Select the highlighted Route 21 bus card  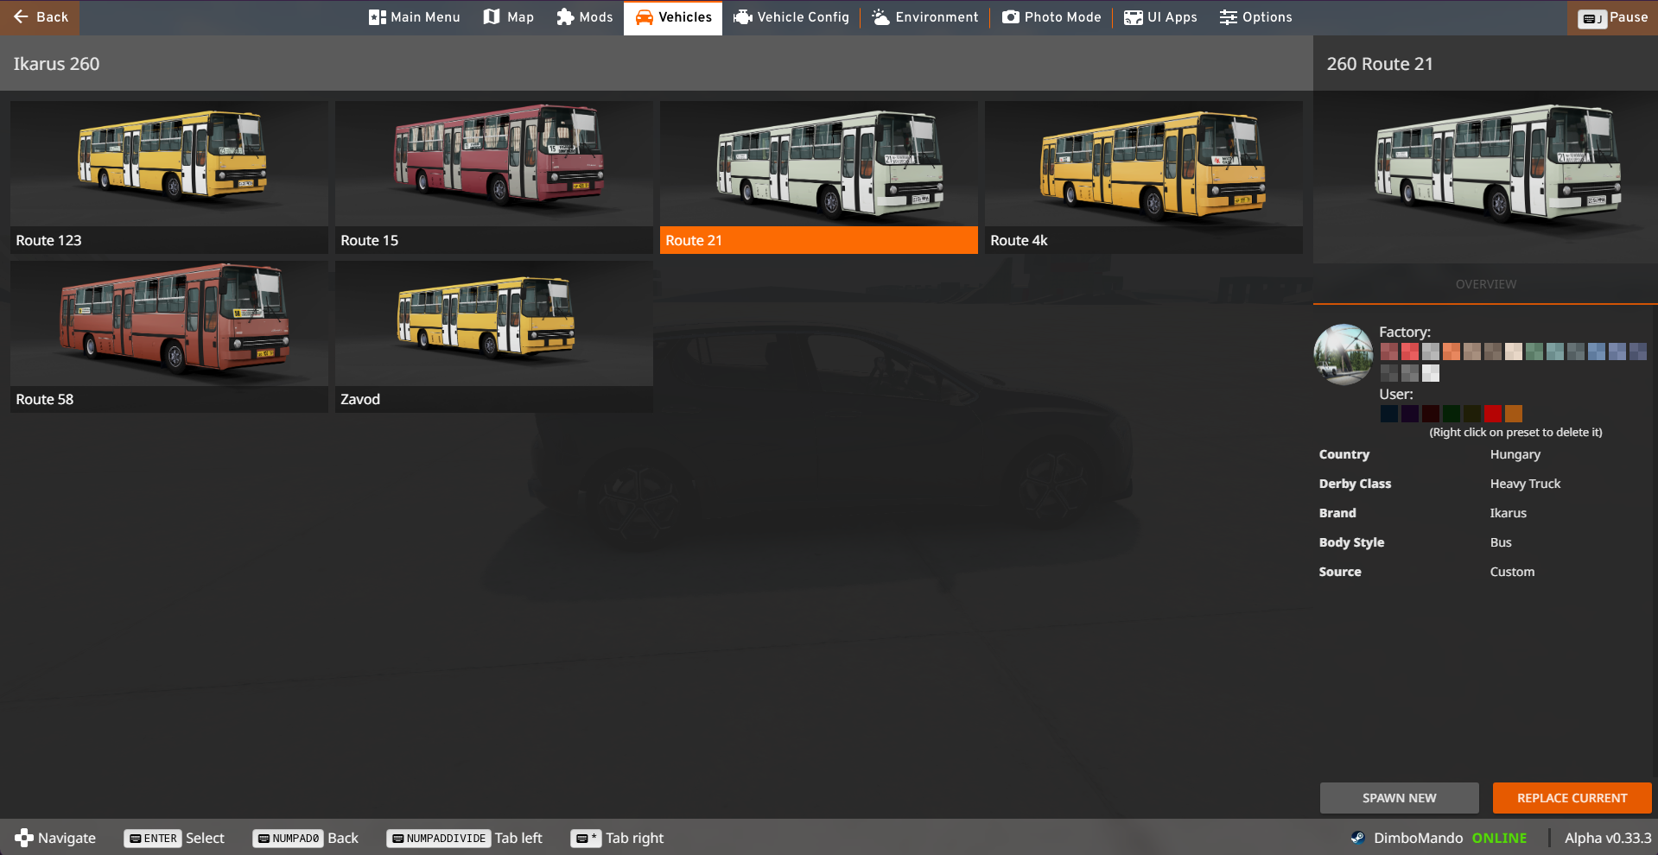[x=819, y=177]
